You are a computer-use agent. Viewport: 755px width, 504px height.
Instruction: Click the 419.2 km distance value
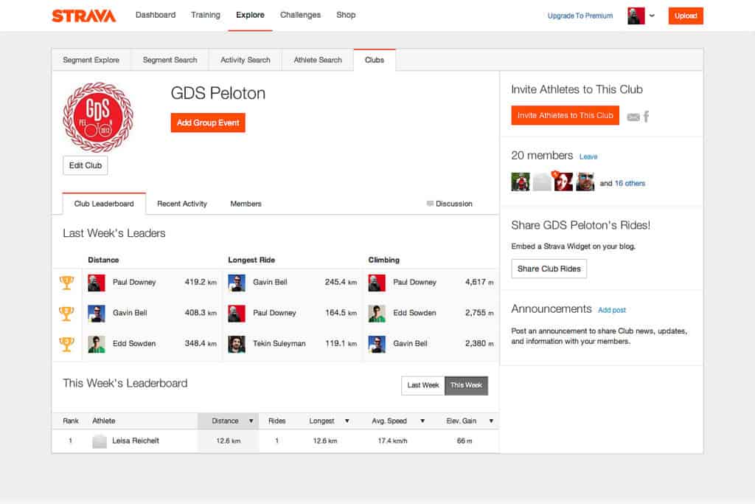click(201, 283)
